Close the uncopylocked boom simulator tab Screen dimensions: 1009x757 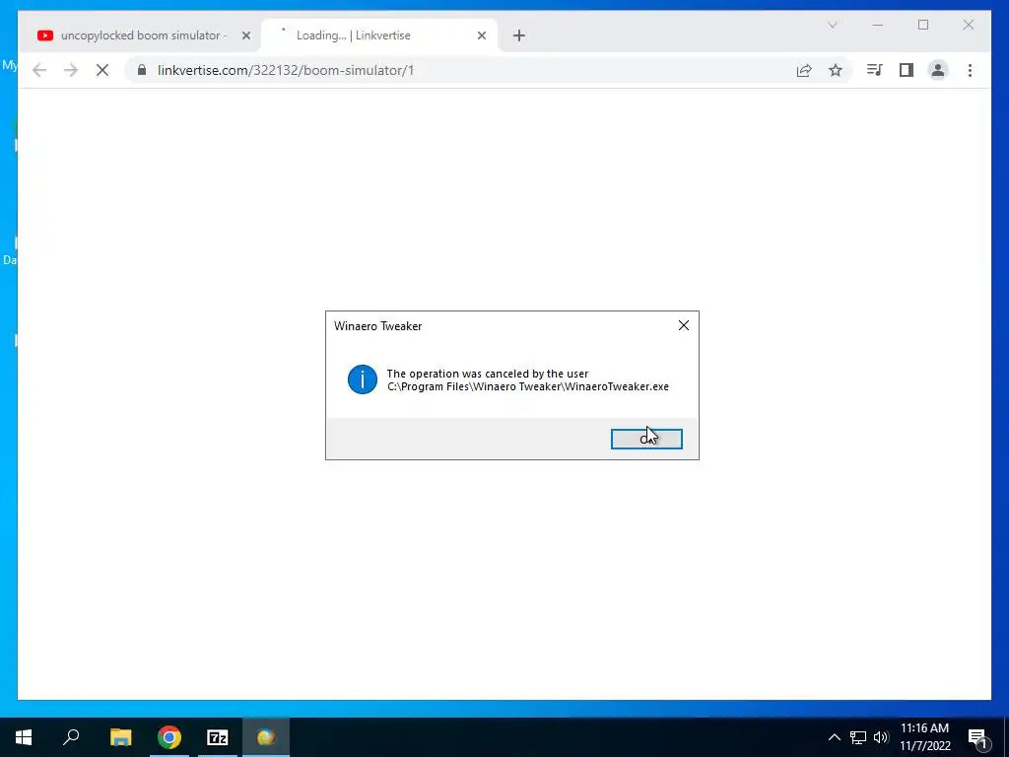point(245,35)
